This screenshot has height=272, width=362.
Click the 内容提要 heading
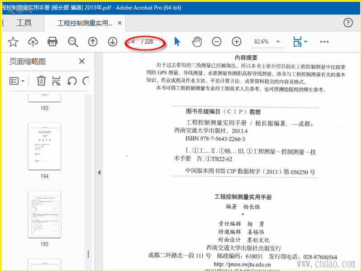(246, 58)
